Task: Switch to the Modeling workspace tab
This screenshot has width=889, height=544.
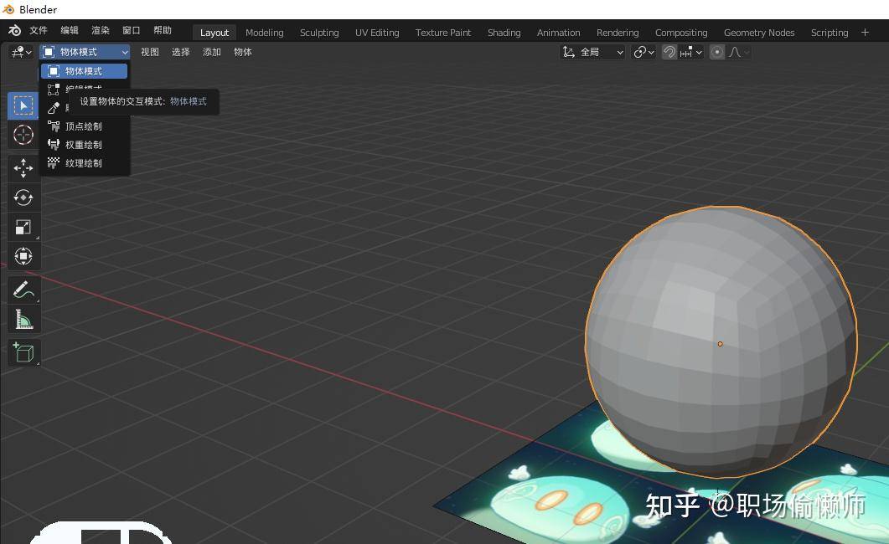Action: coord(264,33)
